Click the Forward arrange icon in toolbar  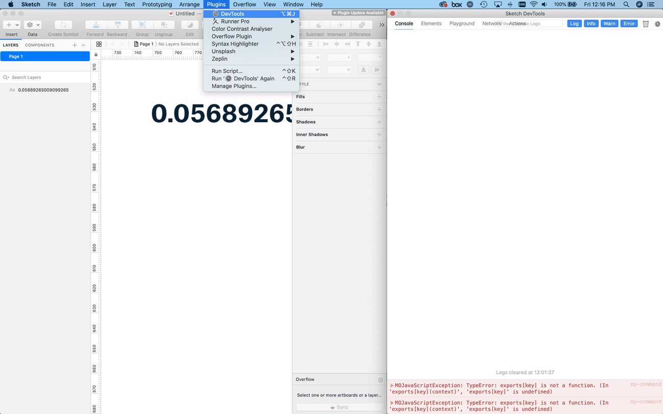coord(95,25)
